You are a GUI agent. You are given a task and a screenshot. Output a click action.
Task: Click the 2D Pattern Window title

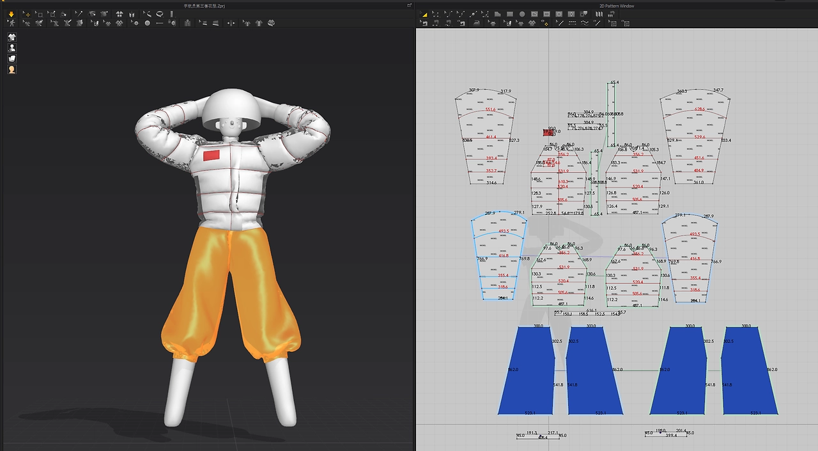tap(617, 5)
